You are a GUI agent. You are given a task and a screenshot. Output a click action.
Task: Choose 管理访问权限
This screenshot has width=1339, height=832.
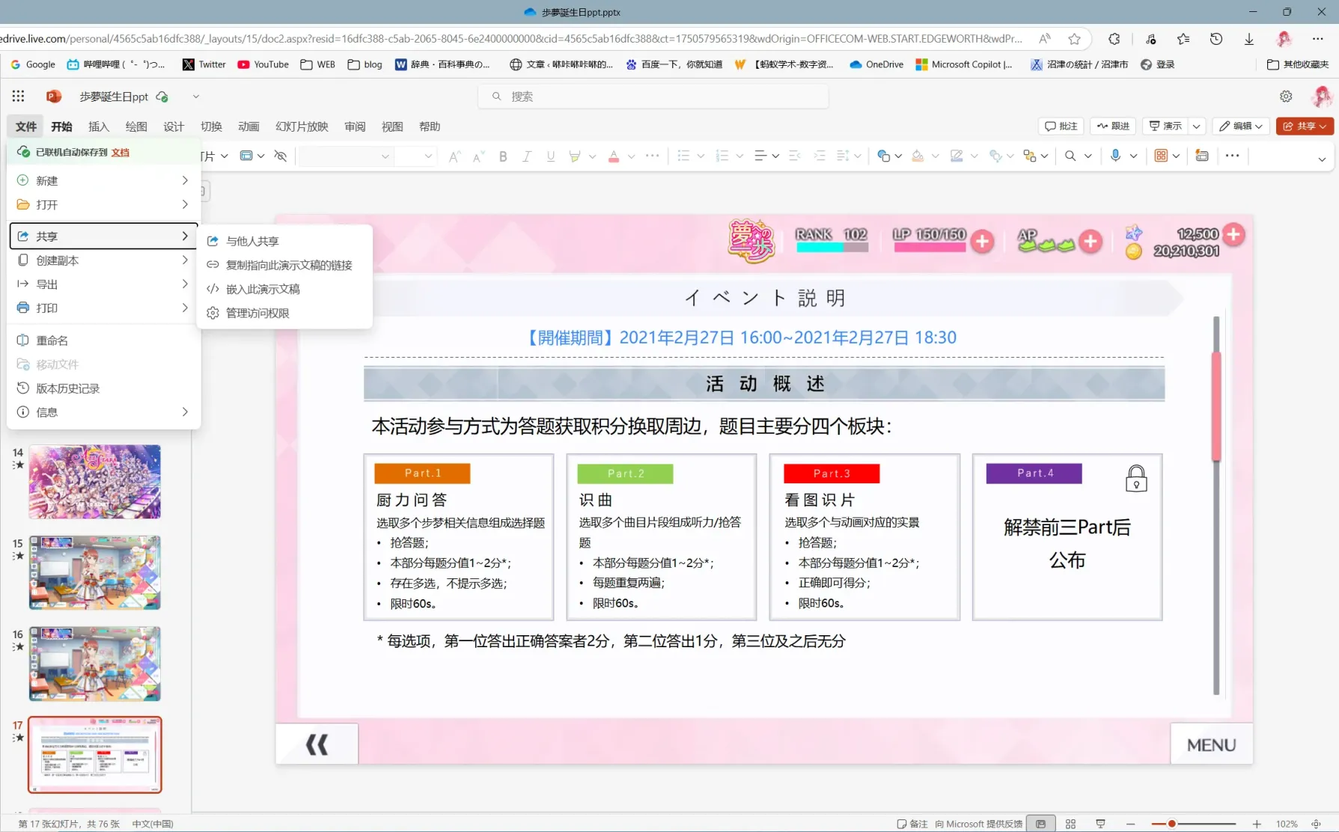click(284, 313)
